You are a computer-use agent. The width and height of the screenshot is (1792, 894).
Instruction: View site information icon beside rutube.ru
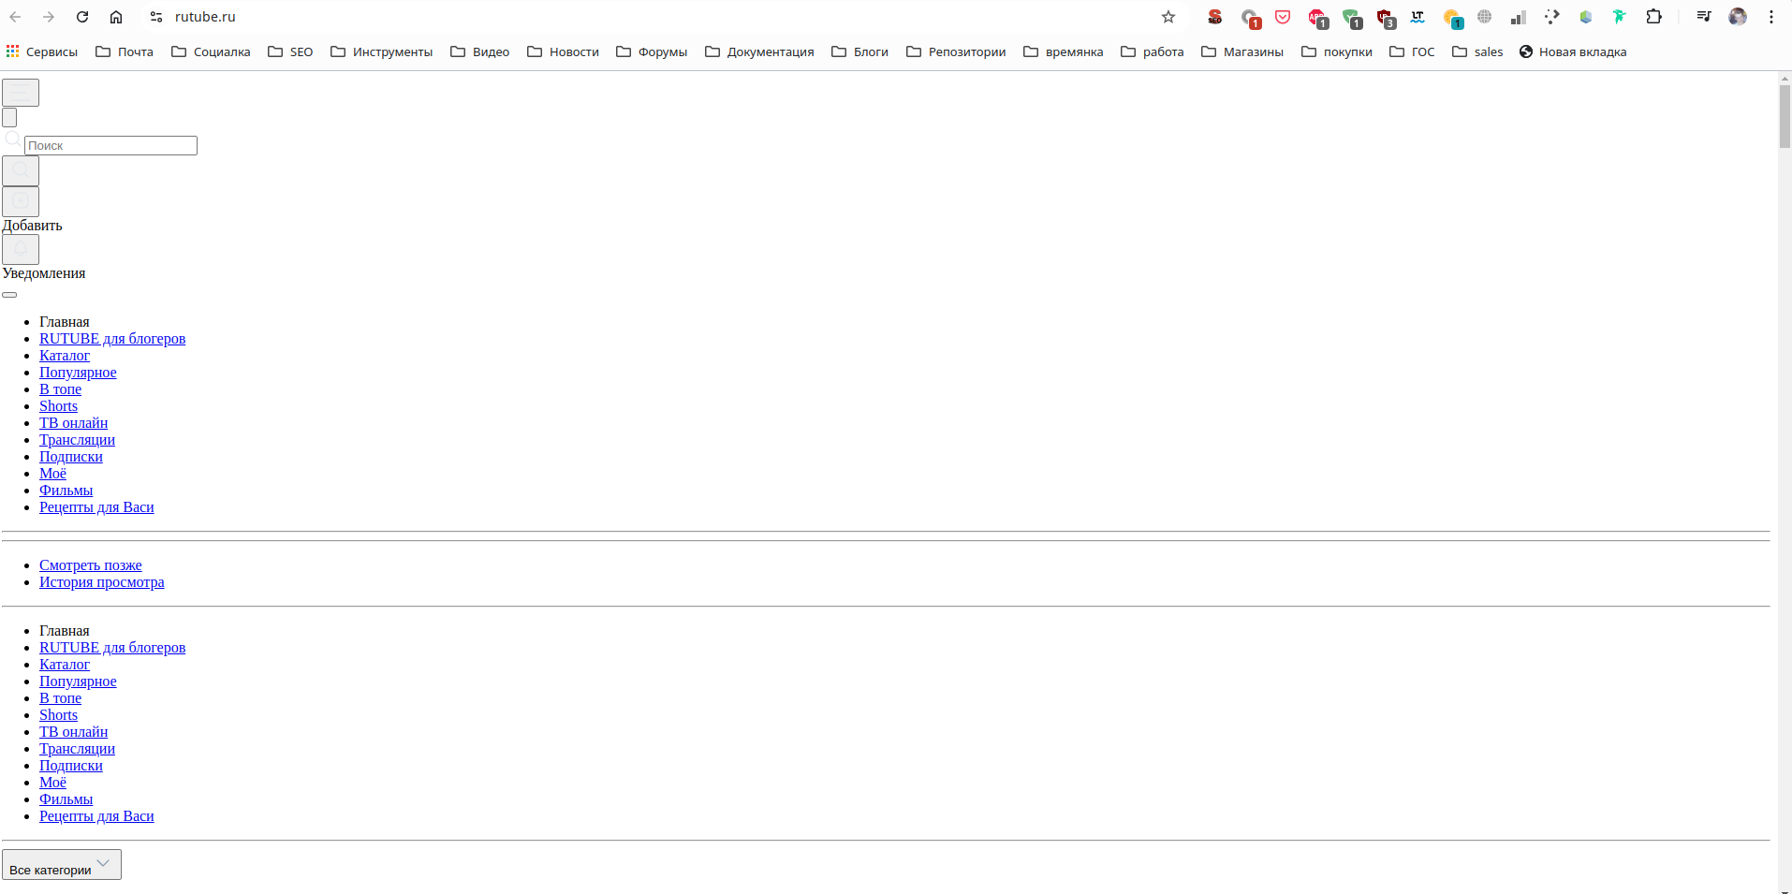click(x=156, y=17)
